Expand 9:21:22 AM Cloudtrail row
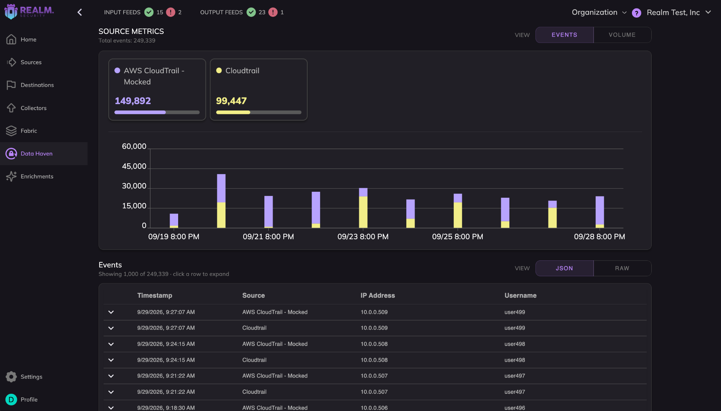Image resolution: width=721 pixels, height=411 pixels. 111,392
